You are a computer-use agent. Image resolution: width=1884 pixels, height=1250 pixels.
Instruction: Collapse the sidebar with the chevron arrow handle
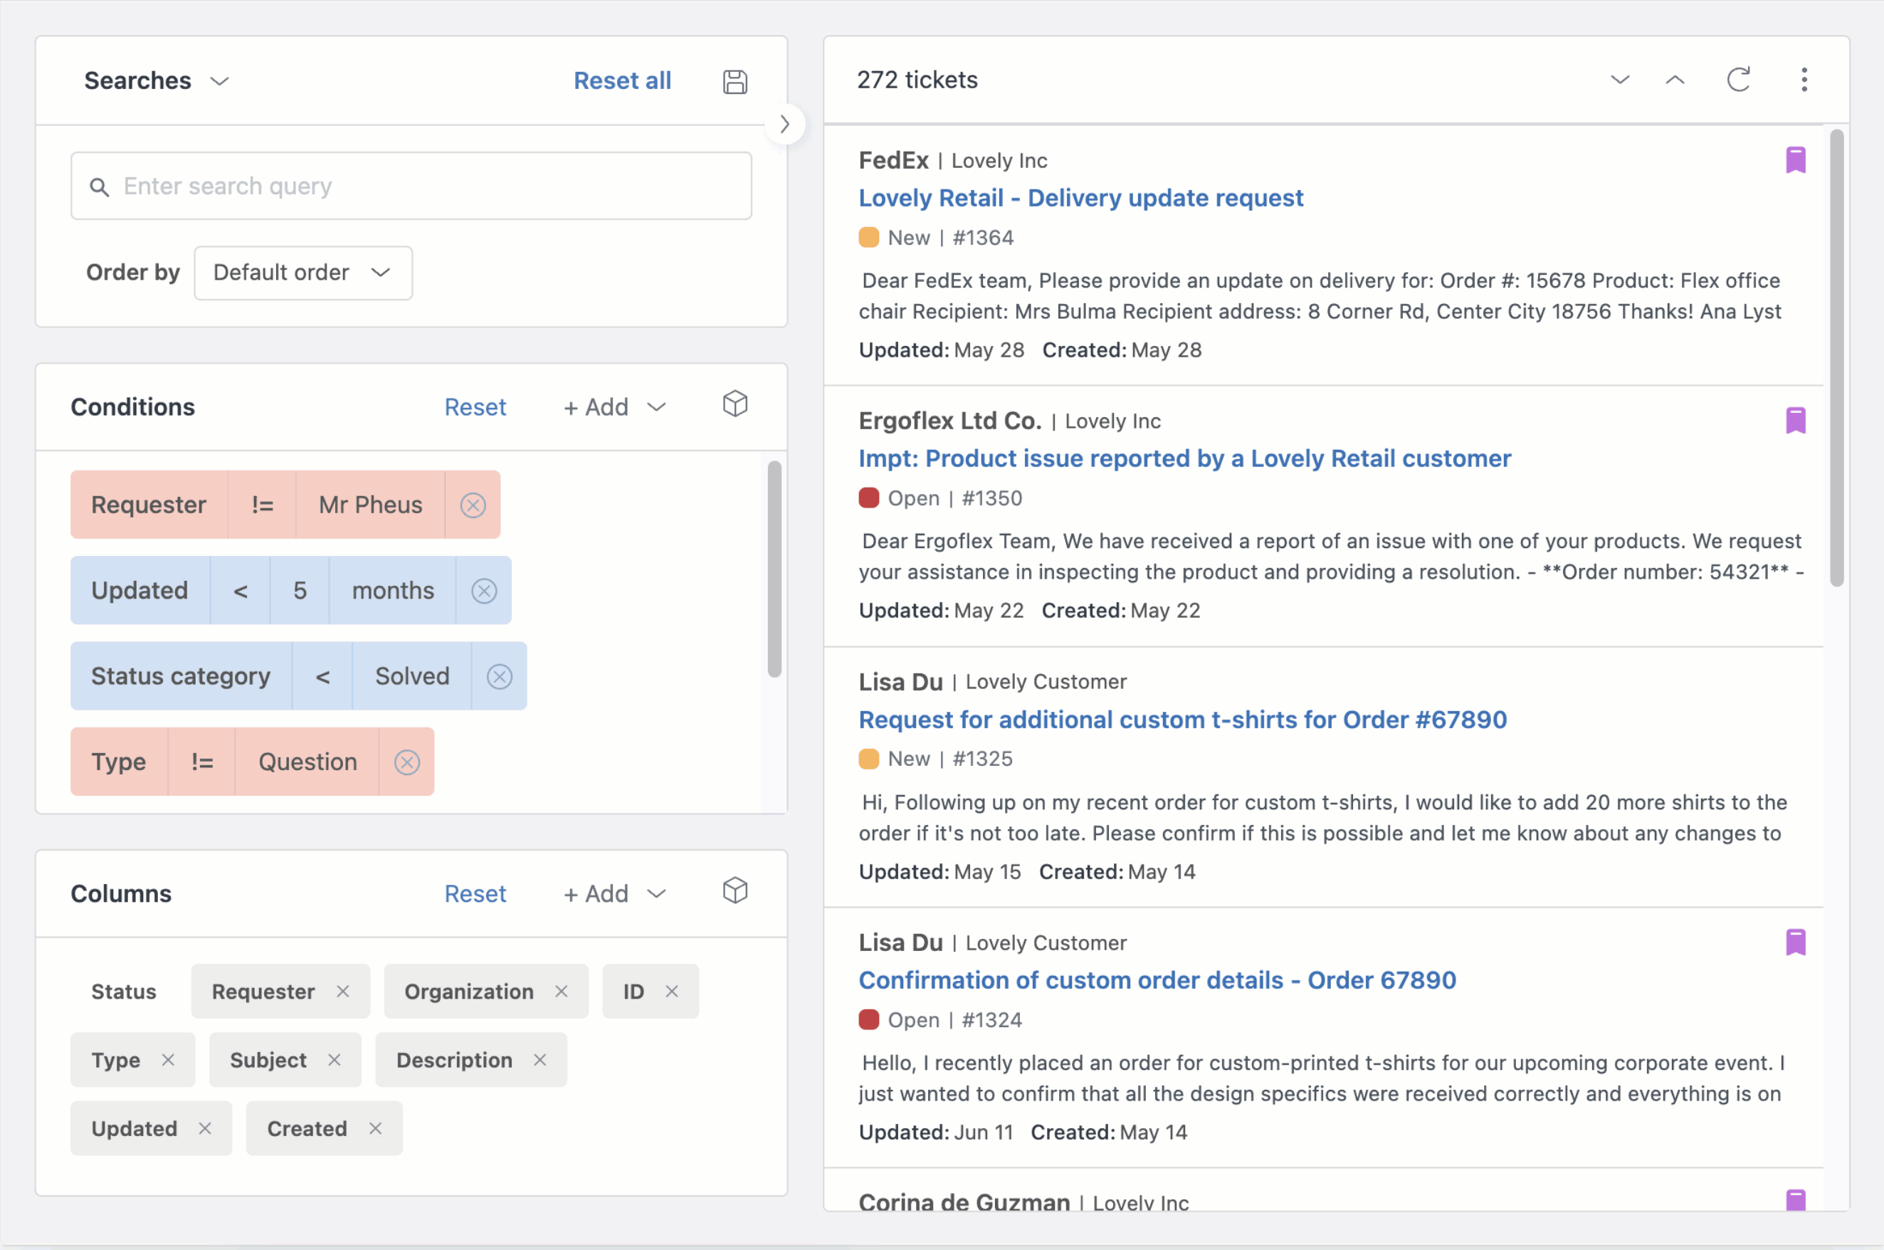(785, 124)
